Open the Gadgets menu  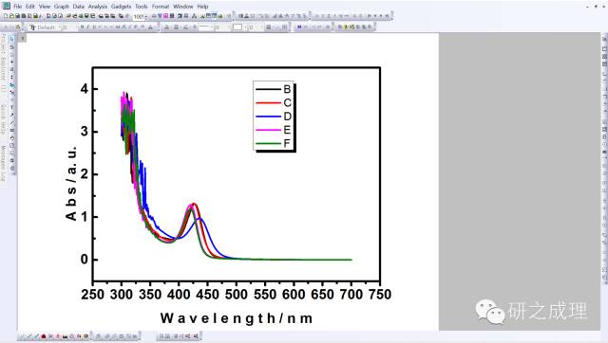point(121,7)
